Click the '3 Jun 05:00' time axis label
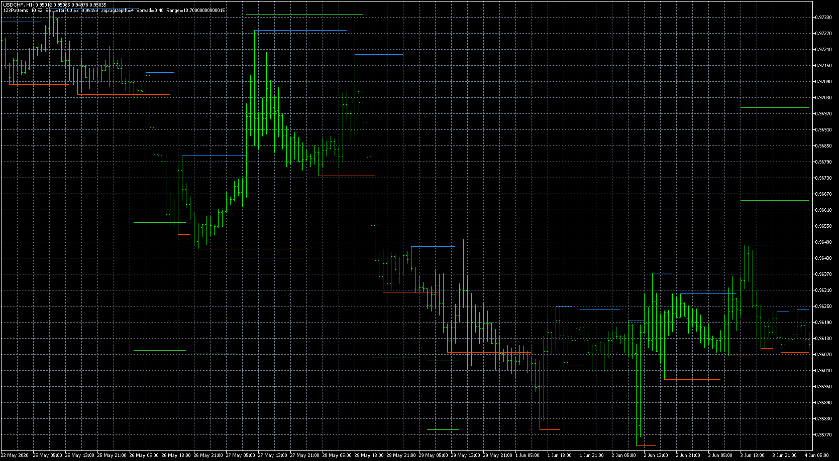Viewport: 839px width, 461px height. (721, 455)
